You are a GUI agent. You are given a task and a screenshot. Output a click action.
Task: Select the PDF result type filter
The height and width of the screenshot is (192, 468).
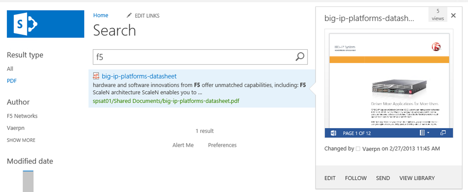click(11, 81)
